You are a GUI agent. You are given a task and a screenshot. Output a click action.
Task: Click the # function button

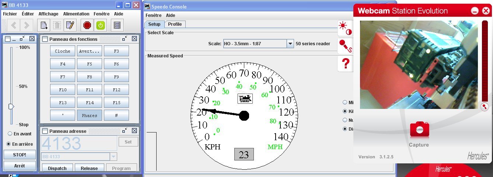point(116,115)
